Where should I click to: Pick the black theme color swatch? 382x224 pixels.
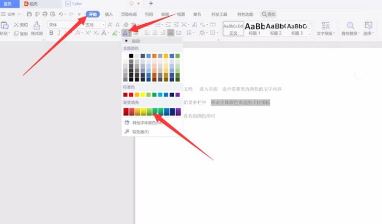131,56
